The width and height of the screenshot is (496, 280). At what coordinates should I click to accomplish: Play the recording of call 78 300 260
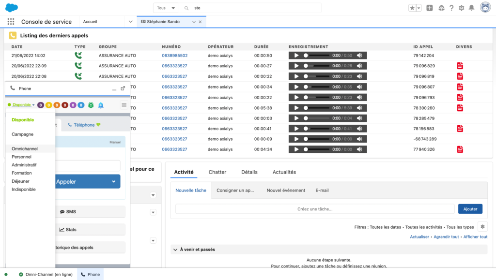coord(296,108)
